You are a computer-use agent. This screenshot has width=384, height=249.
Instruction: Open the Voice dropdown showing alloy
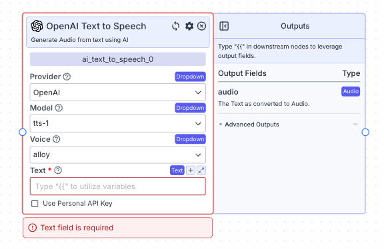pos(118,155)
